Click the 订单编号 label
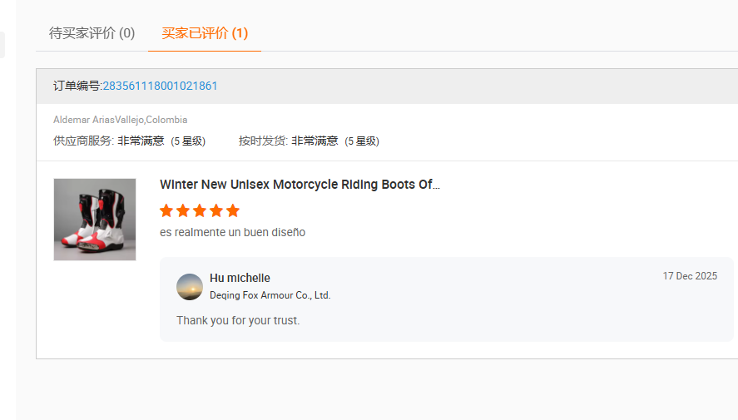 click(77, 86)
